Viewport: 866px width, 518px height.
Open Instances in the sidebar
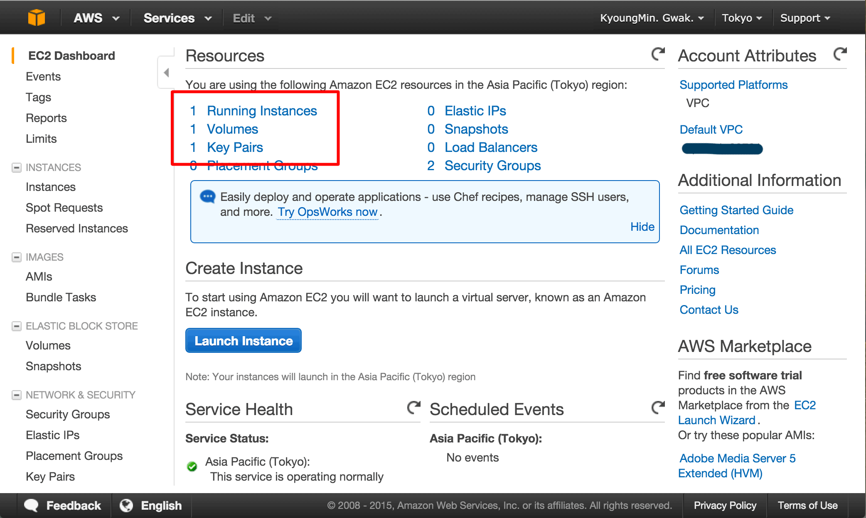click(51, 187)
